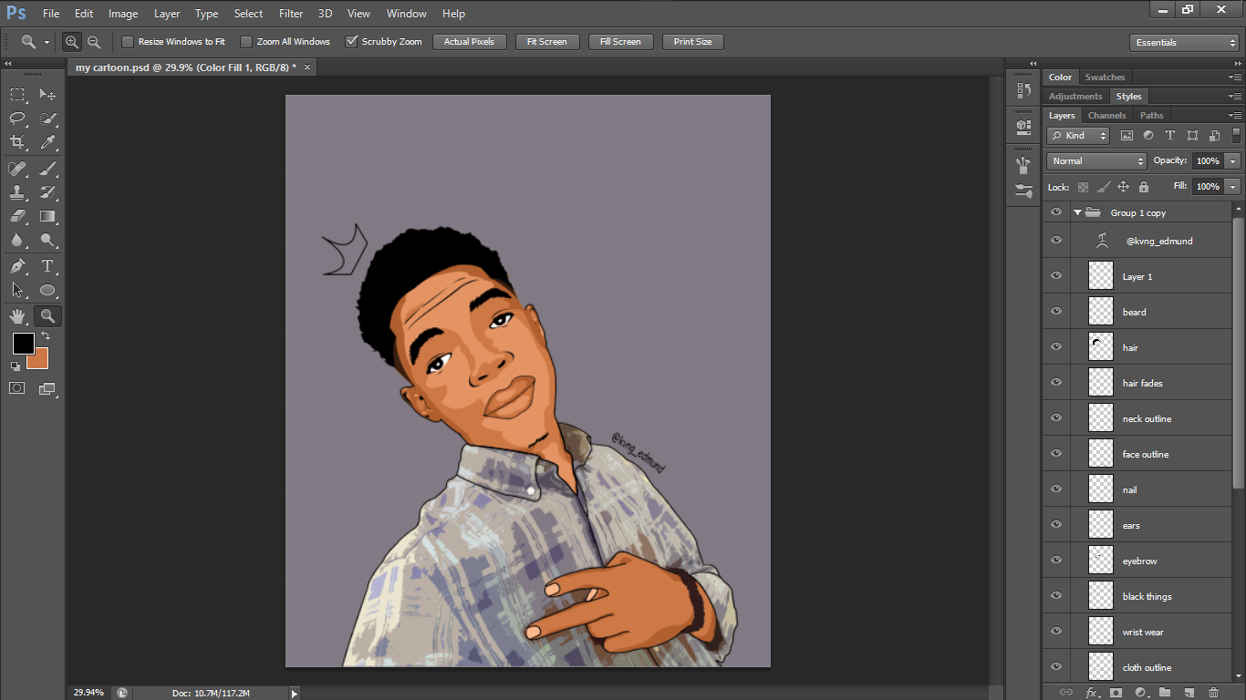Image resolution: width=1246 pixels, height=700 pixels.
Task: Select the Clone Stamp tool
Action: click(17, 192)
